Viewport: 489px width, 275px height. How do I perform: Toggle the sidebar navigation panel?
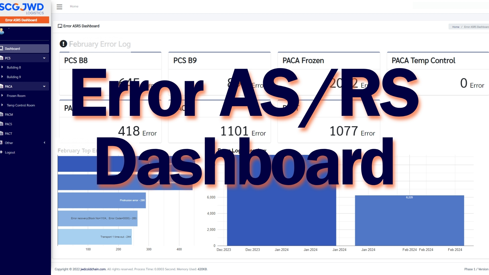point(59,6)
